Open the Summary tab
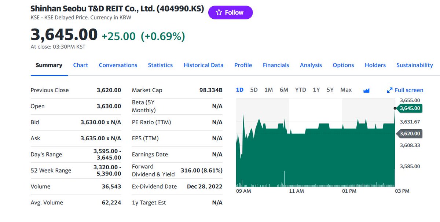 point(49,65)
